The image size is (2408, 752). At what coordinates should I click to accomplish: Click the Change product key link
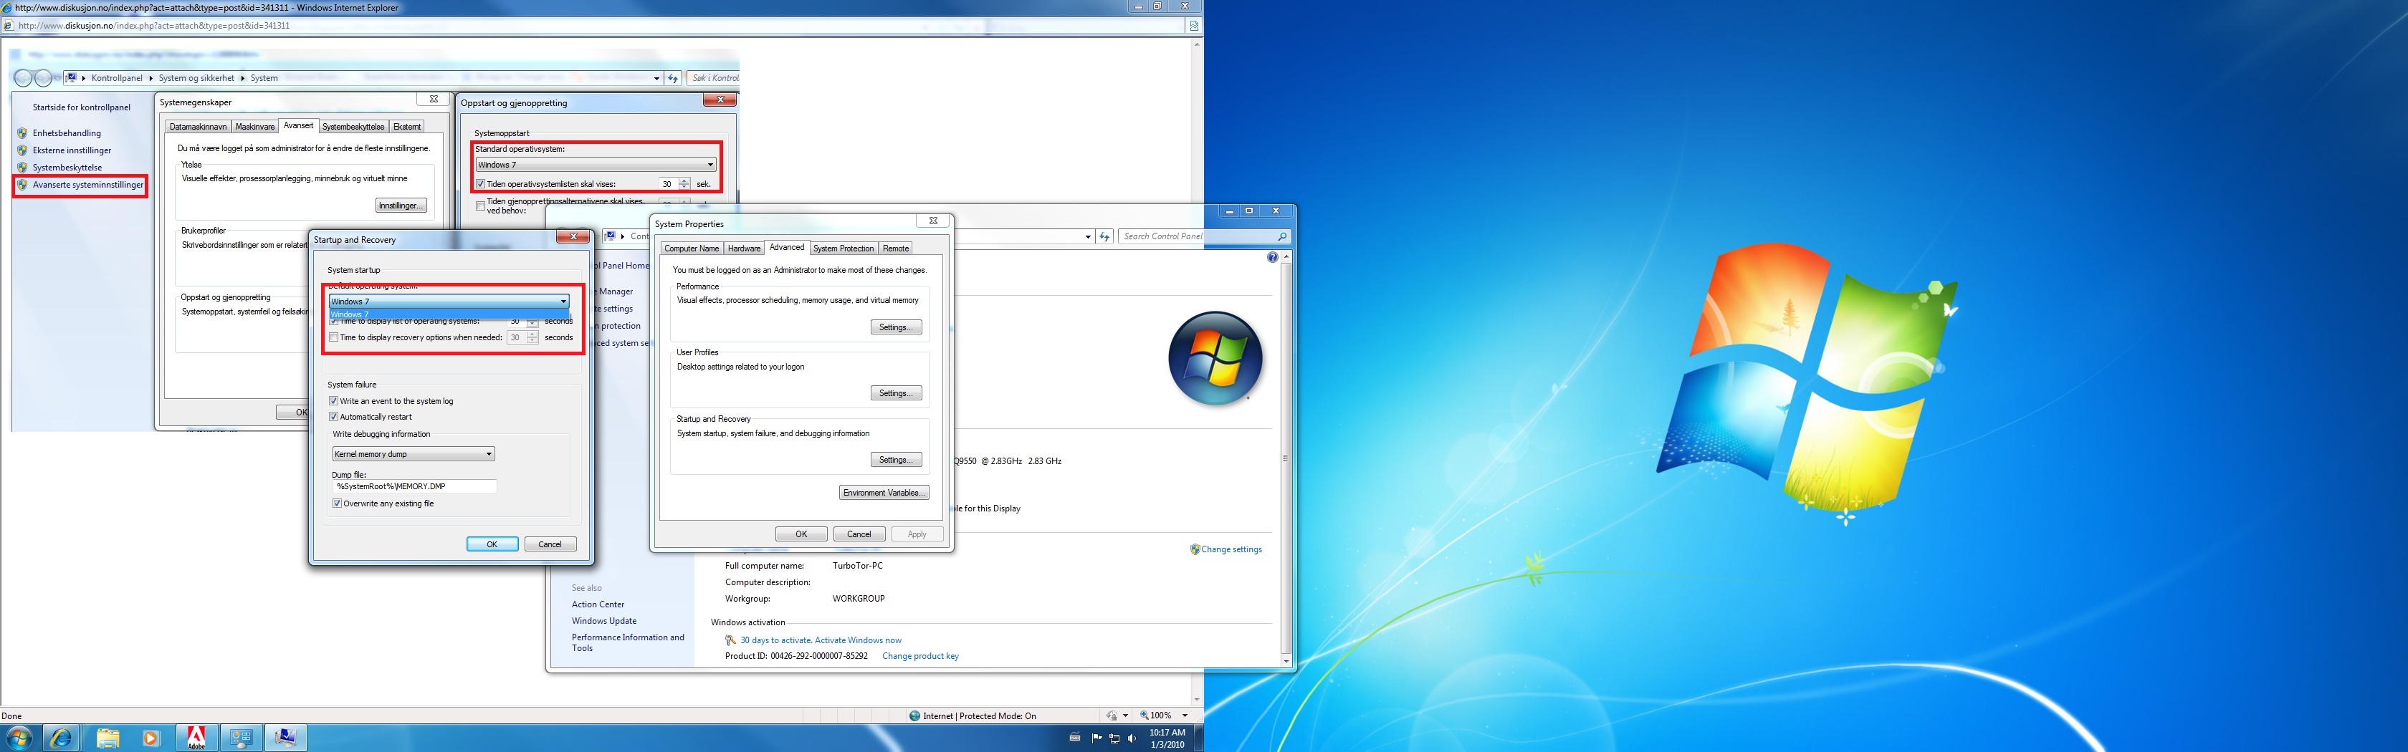tap(919, 656)
